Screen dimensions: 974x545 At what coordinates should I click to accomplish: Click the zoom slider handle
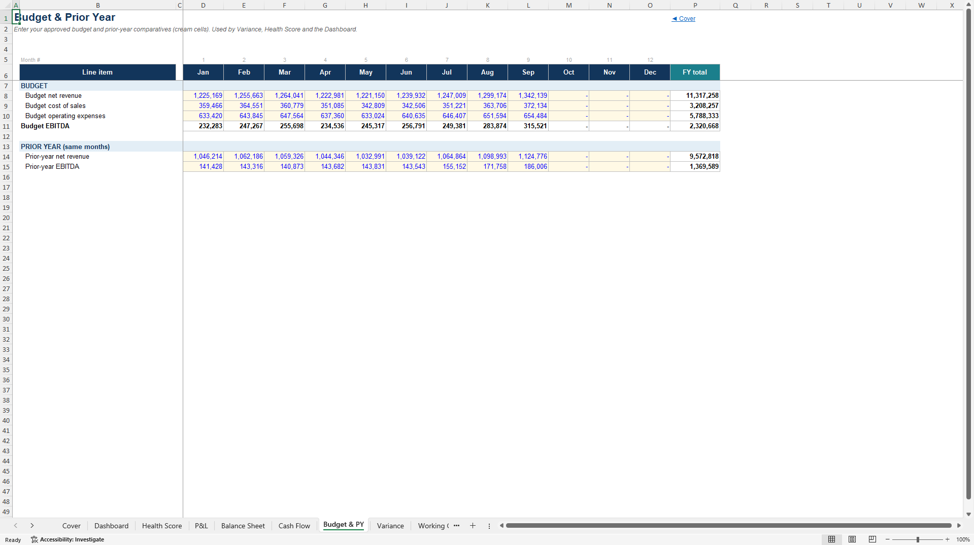[x=918, y=539]
